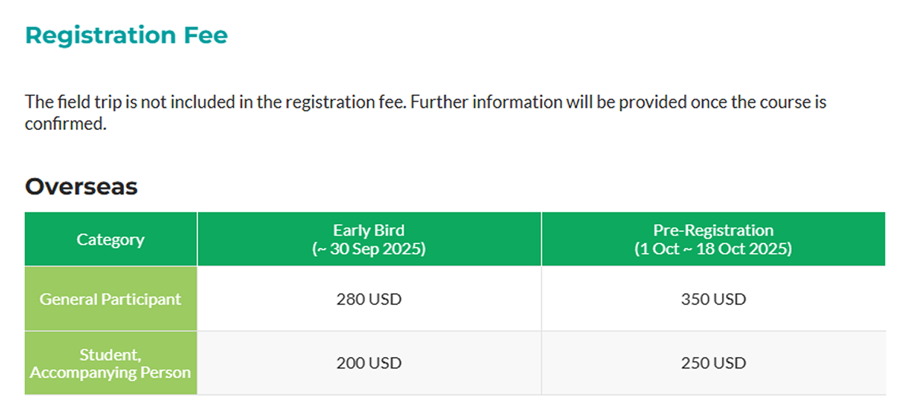
Task: Click the word 'confirmed.' in the notice
Action: 65,124
